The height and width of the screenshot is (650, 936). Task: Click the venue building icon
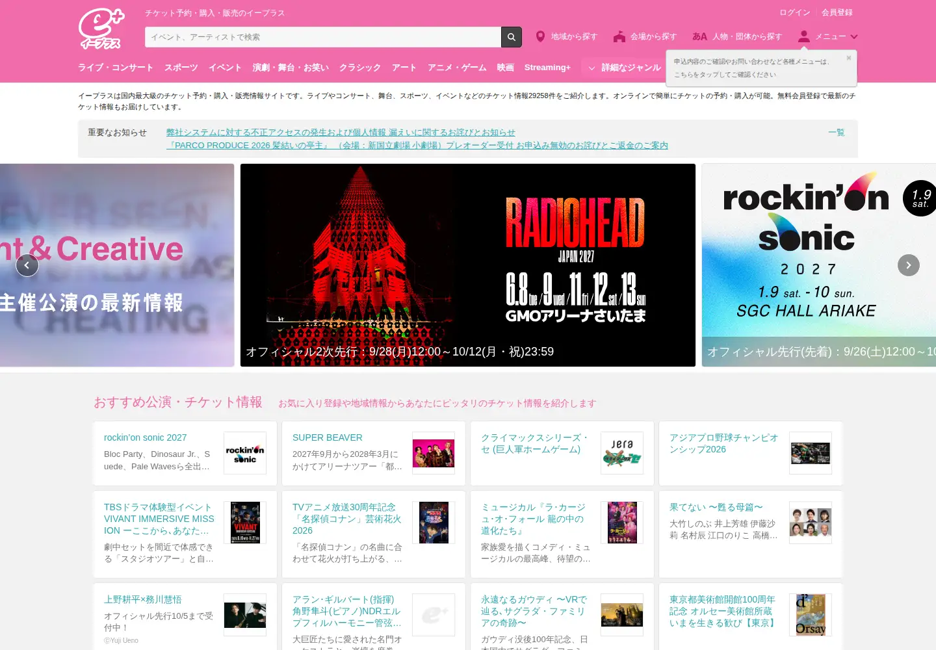click(619, 36)
